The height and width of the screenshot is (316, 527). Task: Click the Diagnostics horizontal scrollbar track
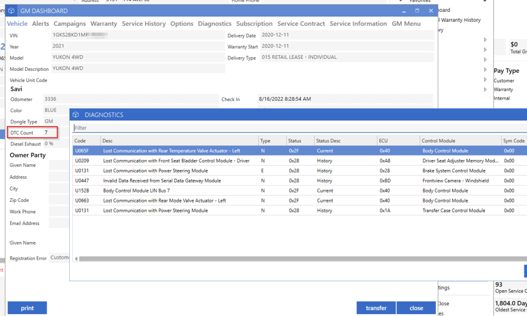pyautogui.click(x=302, y=259)
